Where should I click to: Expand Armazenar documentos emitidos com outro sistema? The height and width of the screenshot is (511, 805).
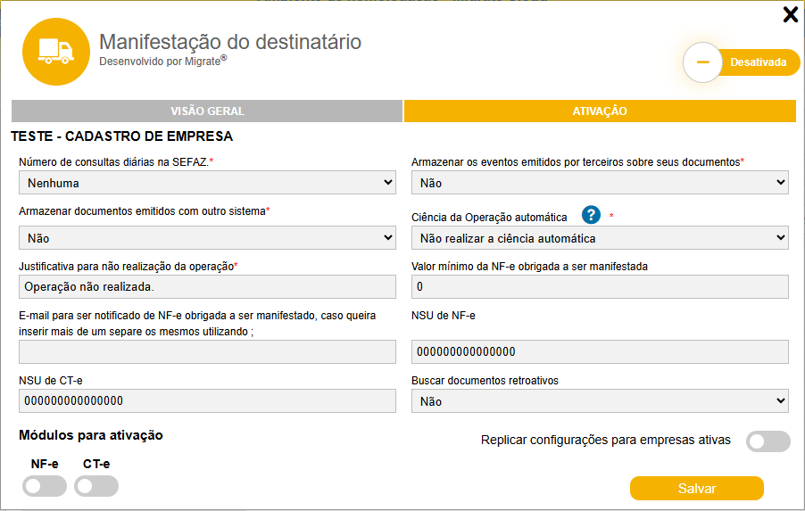[x=207, y=238]
